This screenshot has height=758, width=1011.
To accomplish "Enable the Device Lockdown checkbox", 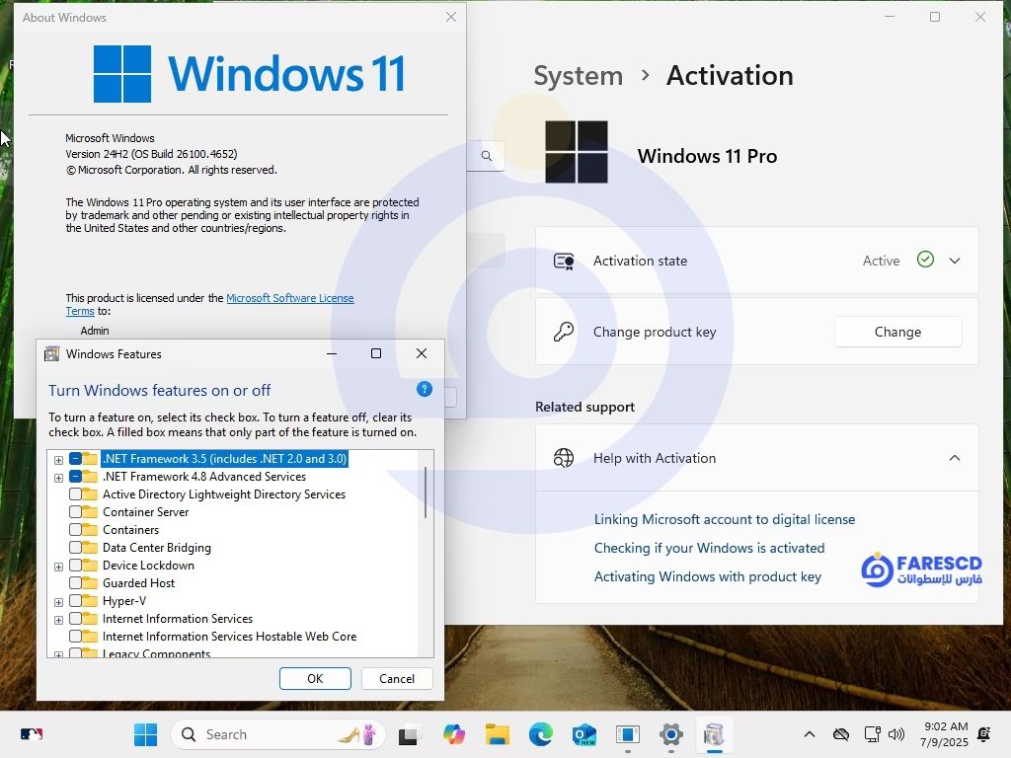I will click(75, 566).
